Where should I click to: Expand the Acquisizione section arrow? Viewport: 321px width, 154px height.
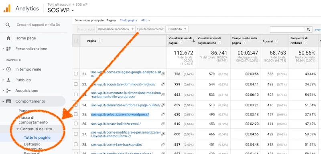3,91
